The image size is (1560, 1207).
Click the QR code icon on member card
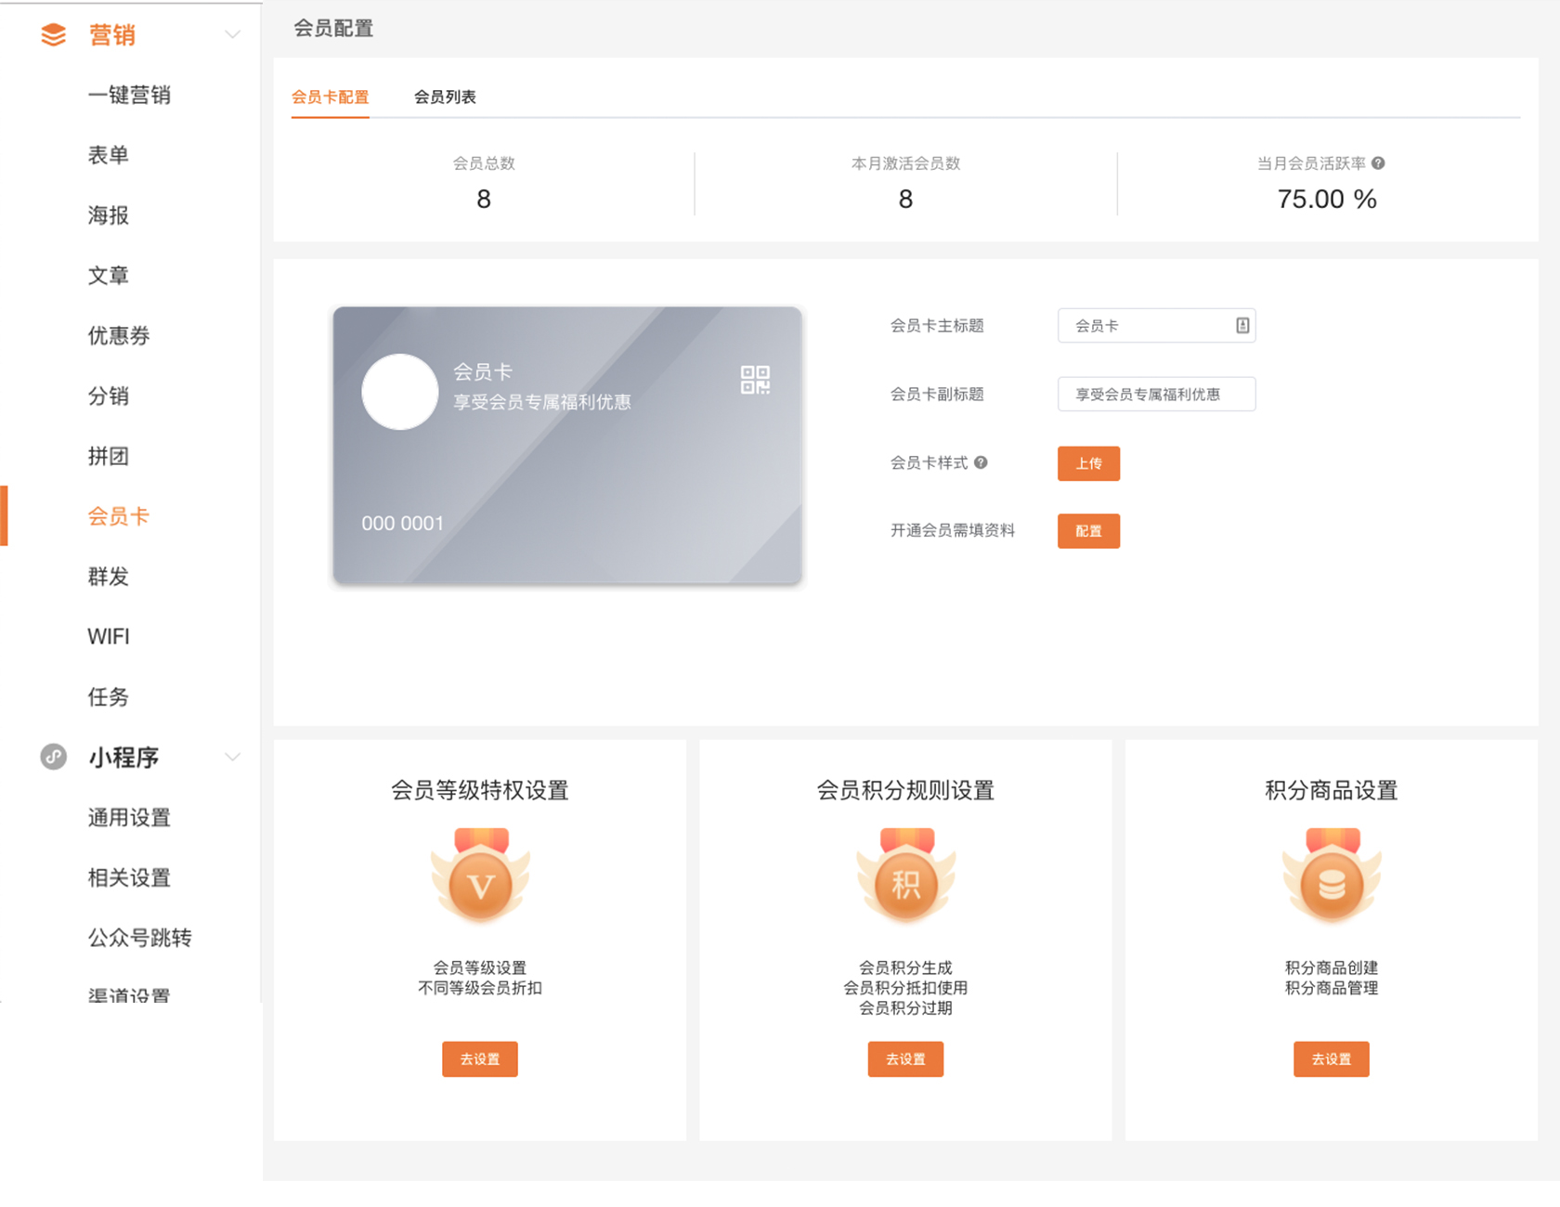coord(755,380)
